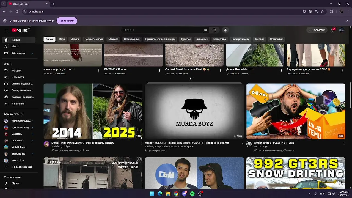Viewport: 352px width, 198px height.
Task: Open Chrome three-dot menu
Action: tap(348, 12)
